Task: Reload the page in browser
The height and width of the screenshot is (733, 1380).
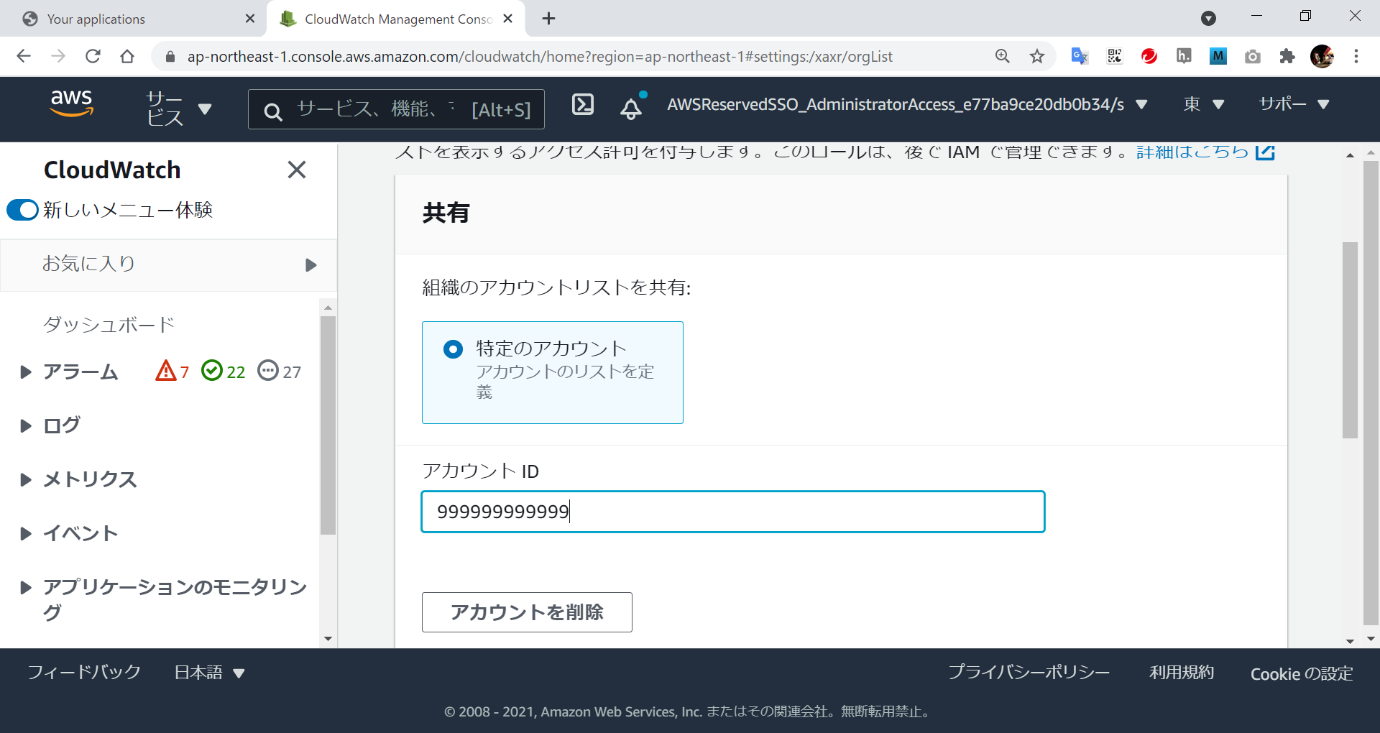Action: (x=93, y=57)
